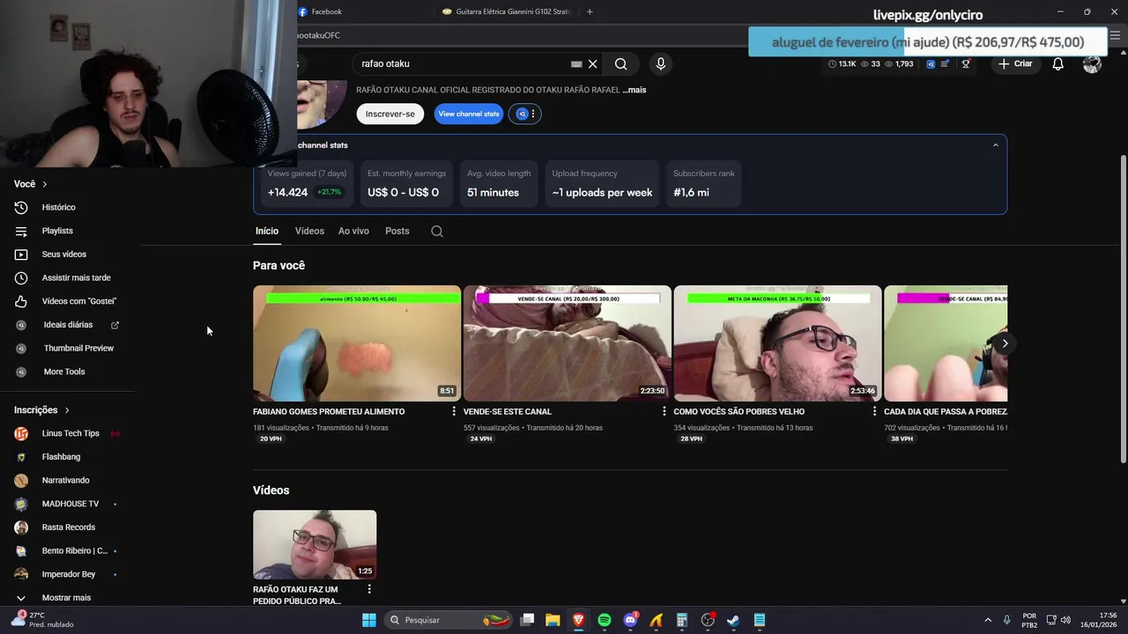Open options menu for RAFÃO OTAKU FAZ UM PEDIDO
Viewport: 1128px width, 634px height.
tap(369, 589)
